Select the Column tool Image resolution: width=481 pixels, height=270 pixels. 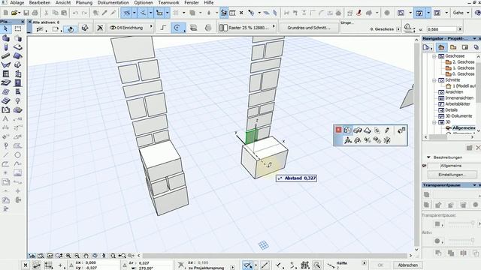[x=5, y=46]
